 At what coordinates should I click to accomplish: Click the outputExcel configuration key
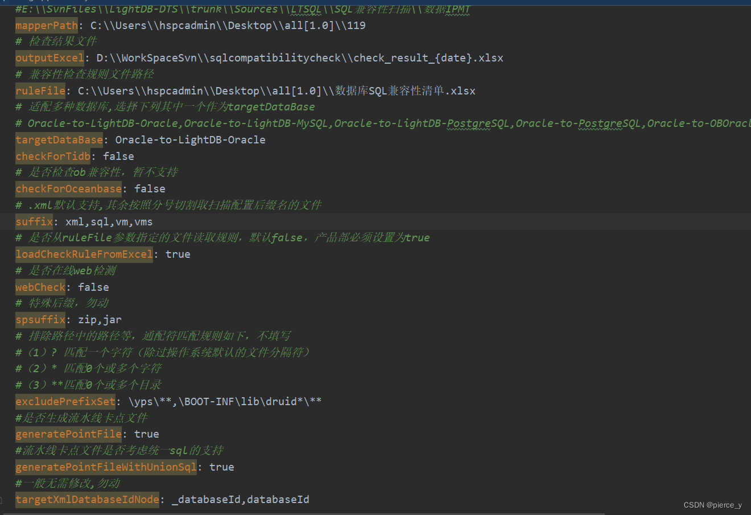point(49,57)
